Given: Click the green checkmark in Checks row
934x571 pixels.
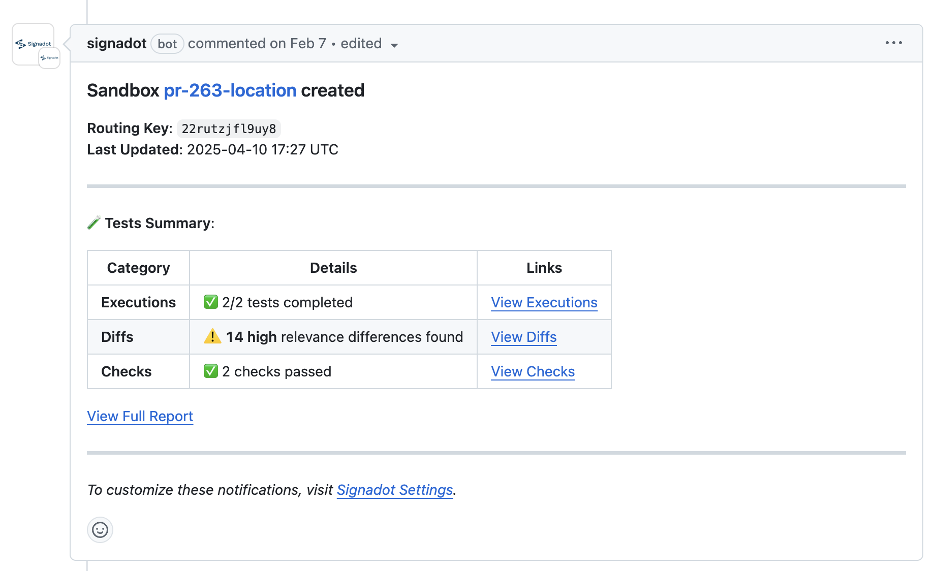Looking at the screenshot, I should [211, 371].
